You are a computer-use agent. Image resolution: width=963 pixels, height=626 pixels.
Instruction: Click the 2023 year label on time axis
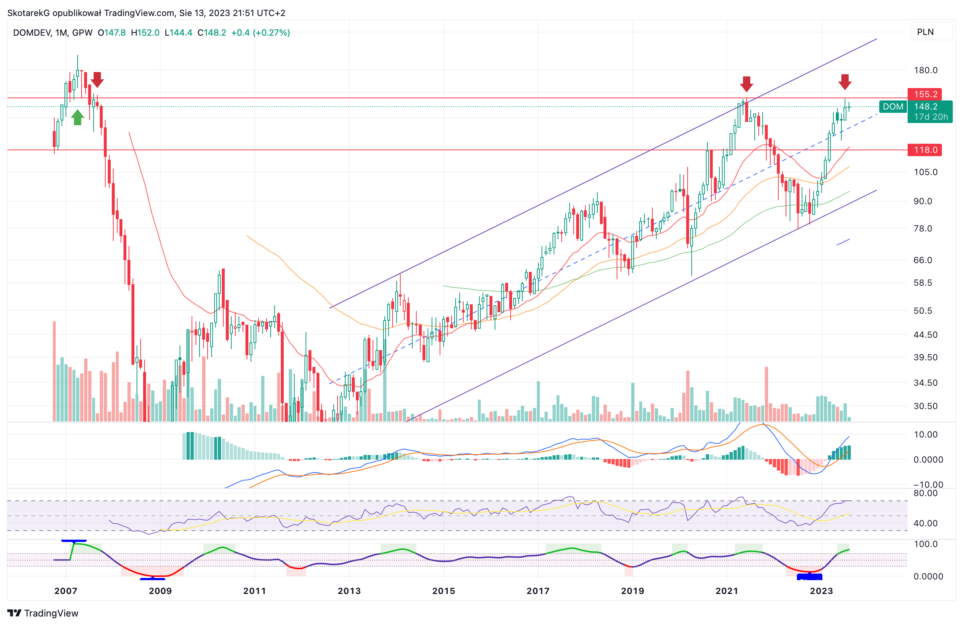tap(821, 591)
